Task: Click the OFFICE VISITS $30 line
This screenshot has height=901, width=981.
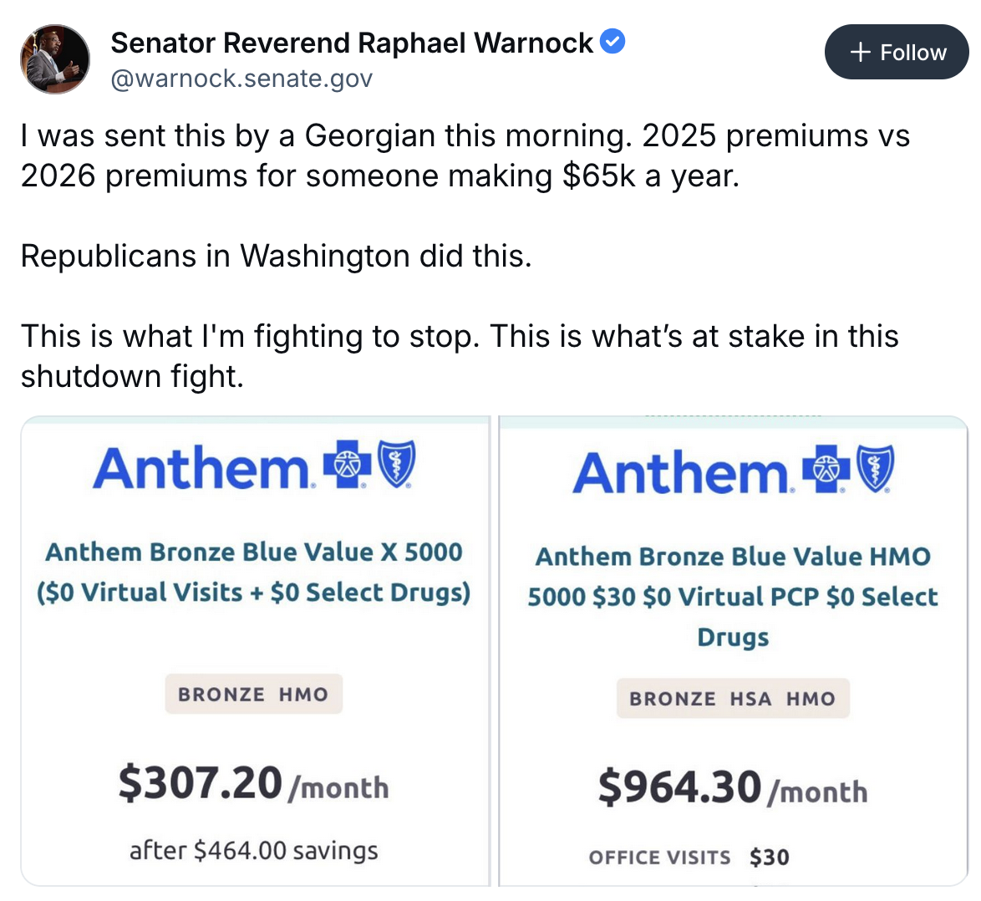Action: [689, 858]
